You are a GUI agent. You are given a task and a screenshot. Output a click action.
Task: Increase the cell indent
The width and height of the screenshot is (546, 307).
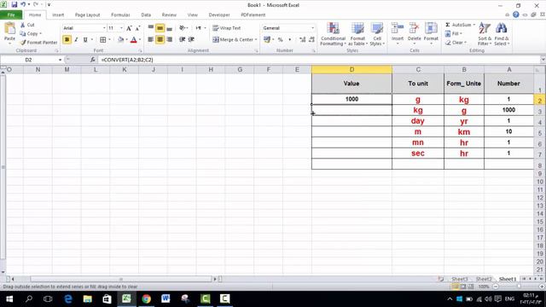pyautogui.click(x=191, y=40)
